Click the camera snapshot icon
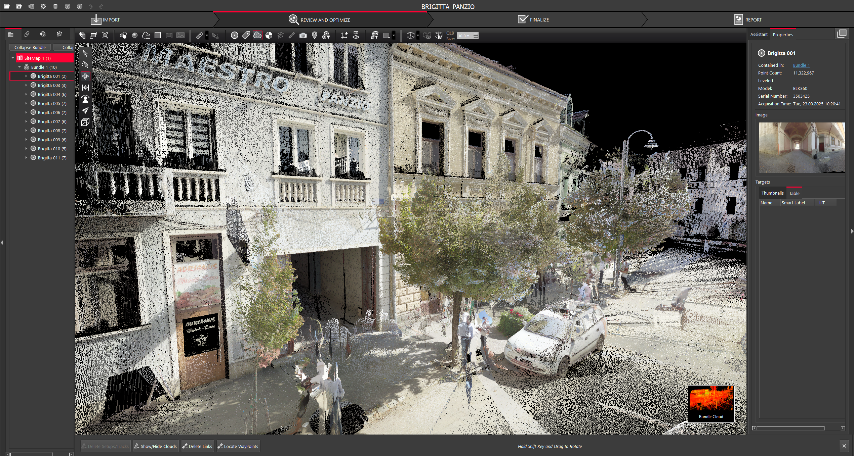This screenshot has width=854, height=456. (303, 35)
